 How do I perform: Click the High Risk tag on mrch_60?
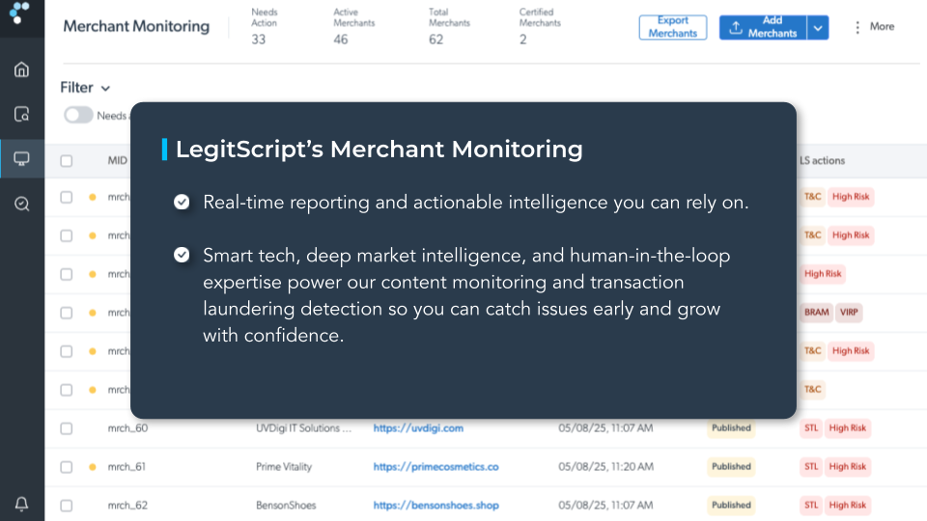(847, 428)
